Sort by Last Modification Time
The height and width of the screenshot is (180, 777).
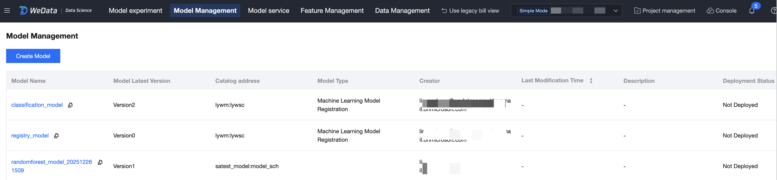[x=591, y=80]
